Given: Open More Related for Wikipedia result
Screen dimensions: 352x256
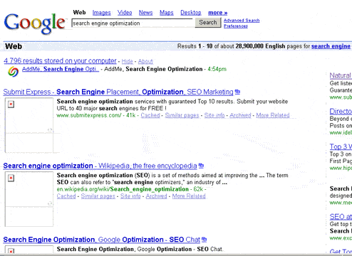Looking at the screenshot, I should click(x=189, y=196).
